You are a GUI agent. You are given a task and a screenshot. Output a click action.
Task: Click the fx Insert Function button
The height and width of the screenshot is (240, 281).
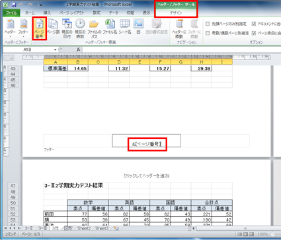tap(79, 50)
